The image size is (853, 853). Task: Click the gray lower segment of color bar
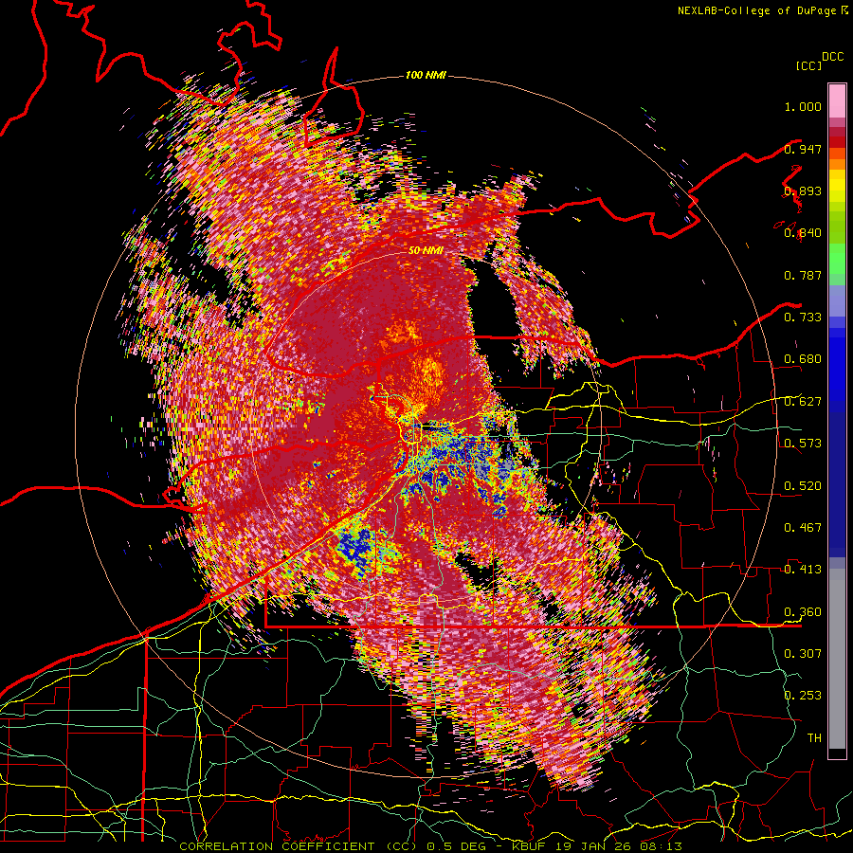click(x=837, y=659)
